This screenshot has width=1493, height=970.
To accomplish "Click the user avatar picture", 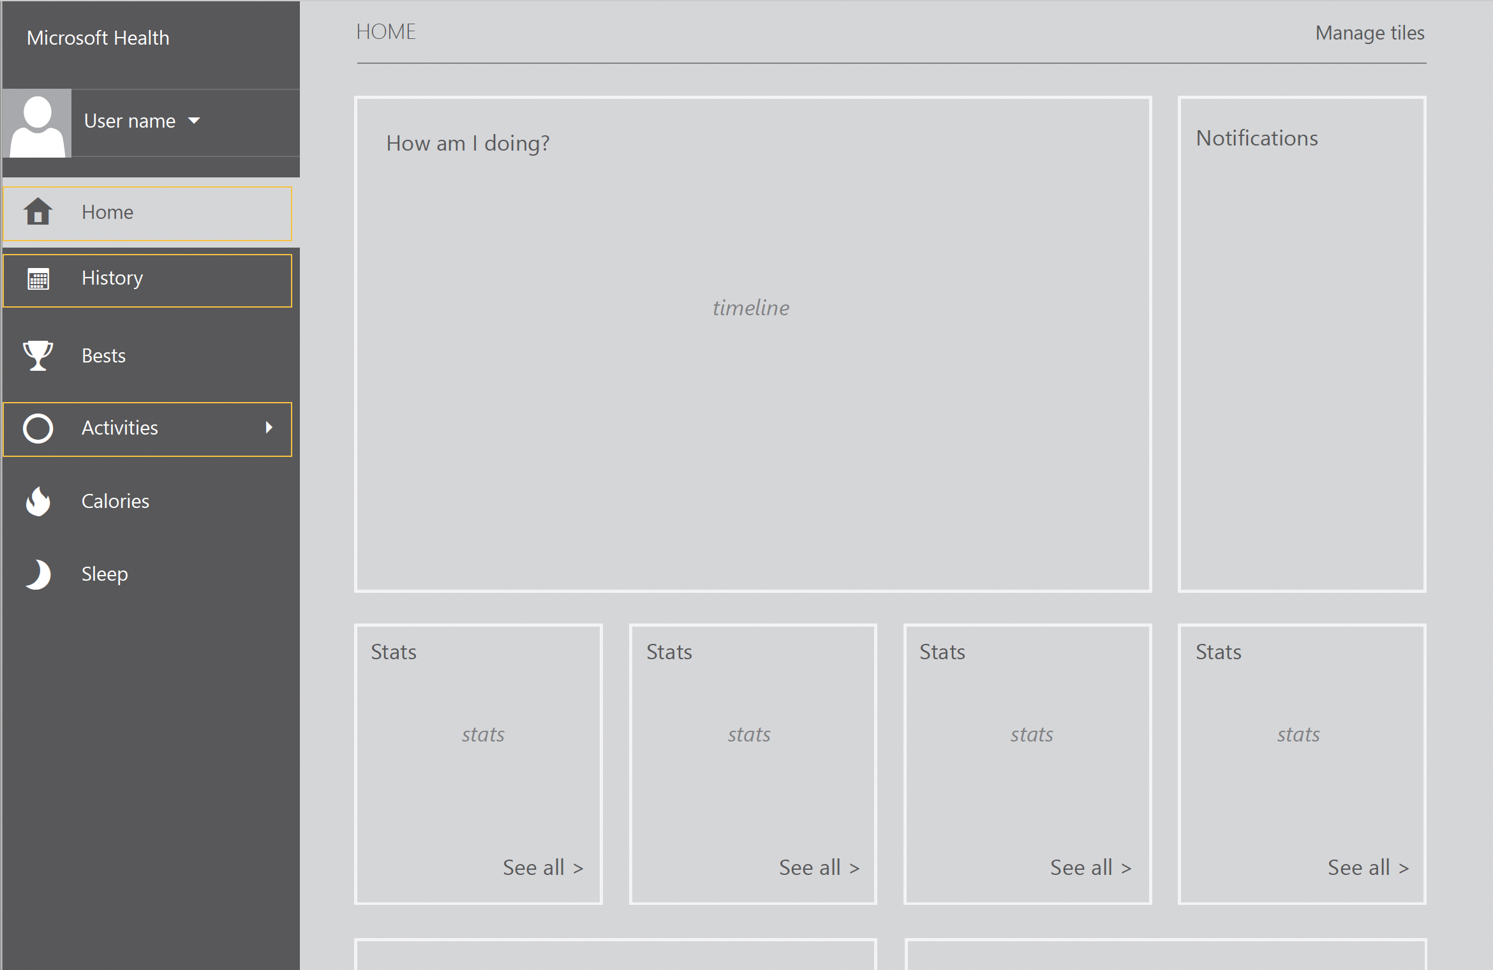I will [37, 124].
